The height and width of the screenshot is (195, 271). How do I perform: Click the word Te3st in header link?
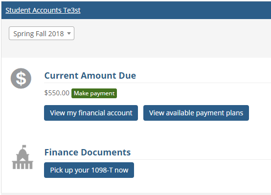click(72, 10)
